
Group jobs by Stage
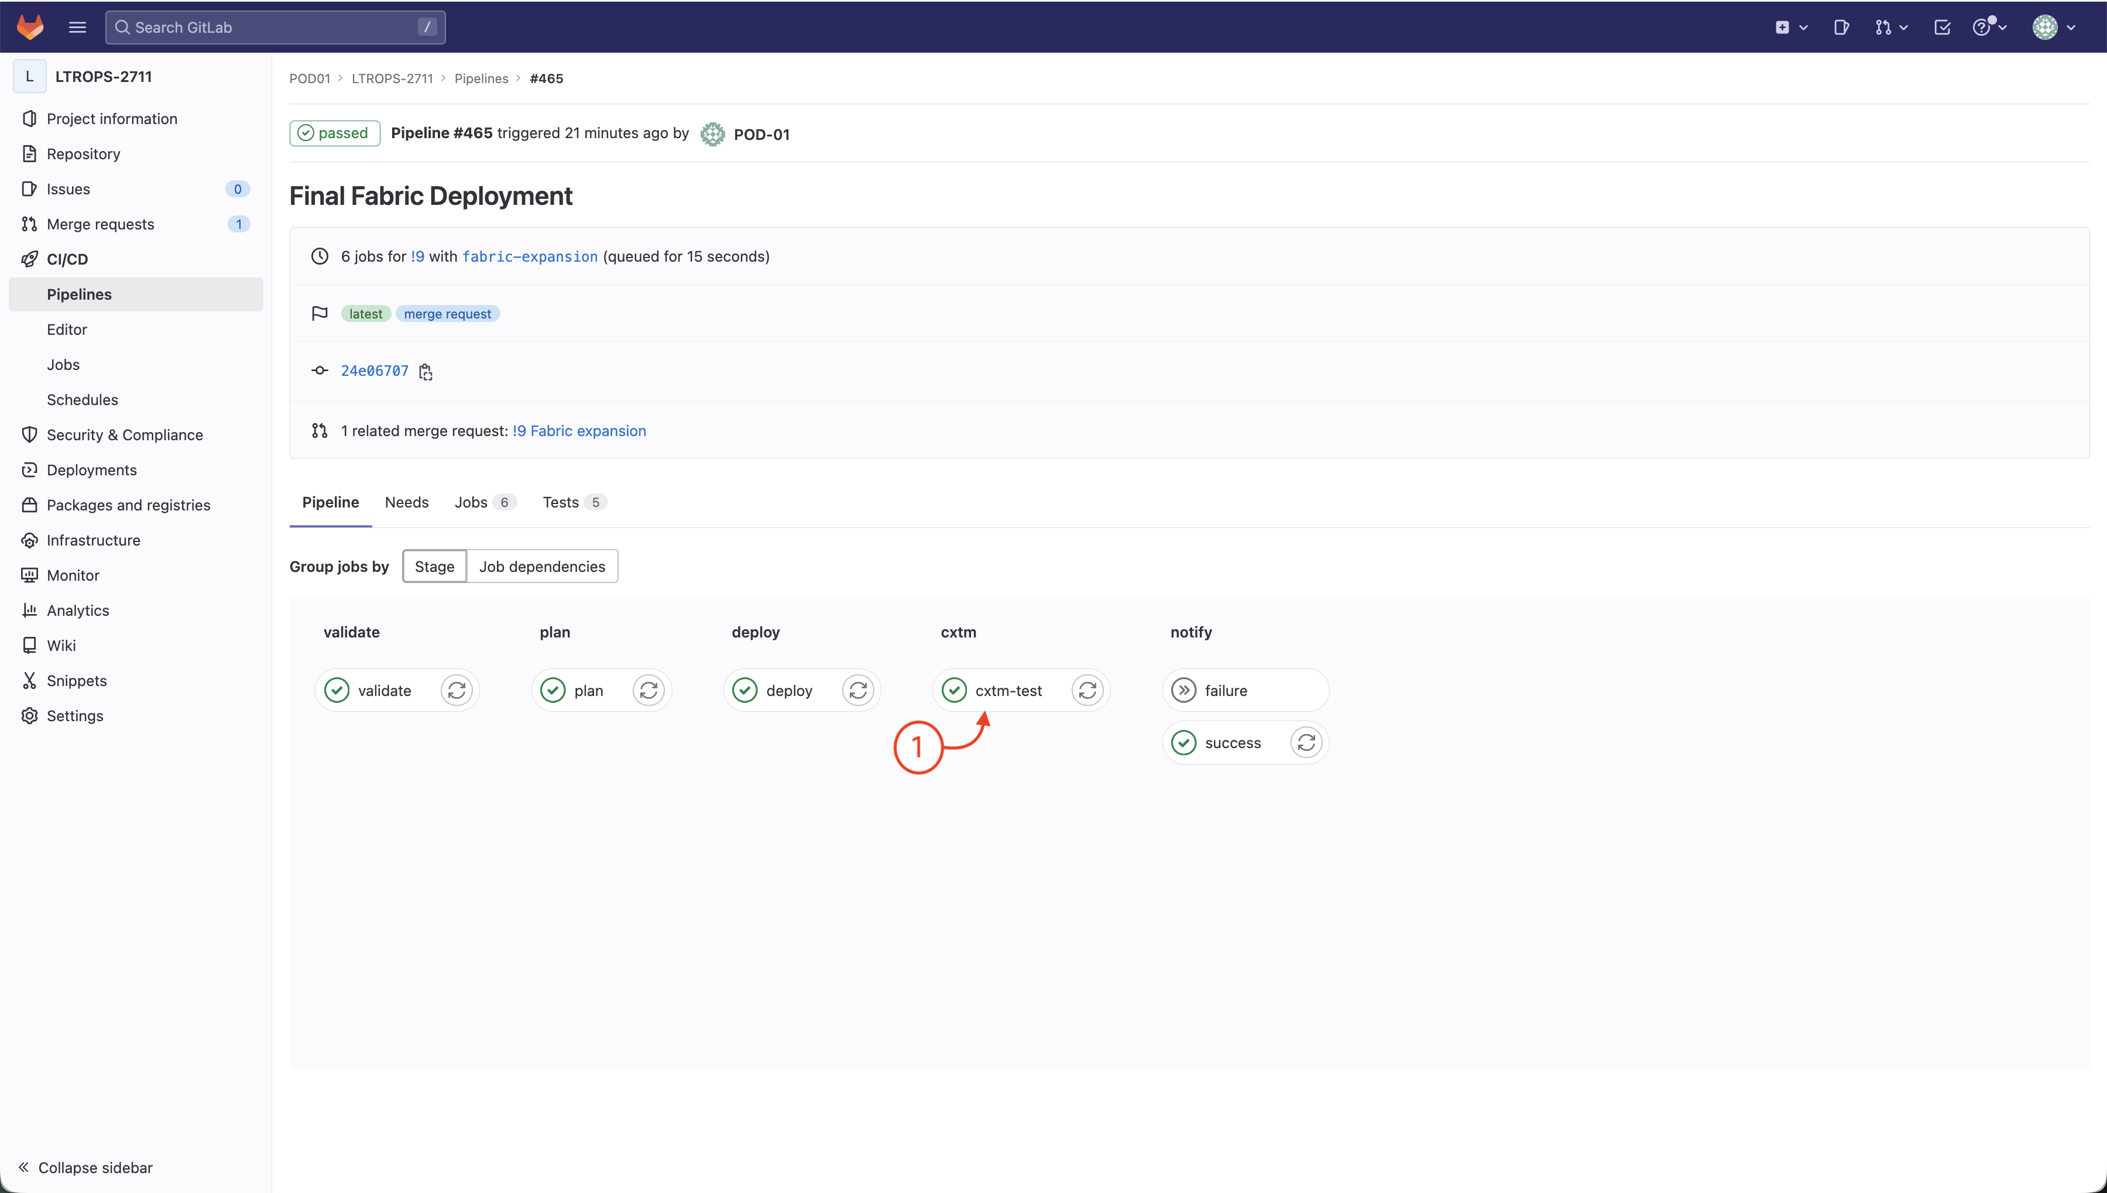[x=434, y=567]
